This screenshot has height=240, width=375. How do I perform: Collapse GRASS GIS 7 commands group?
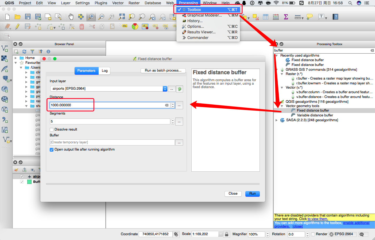coord(276,70)
